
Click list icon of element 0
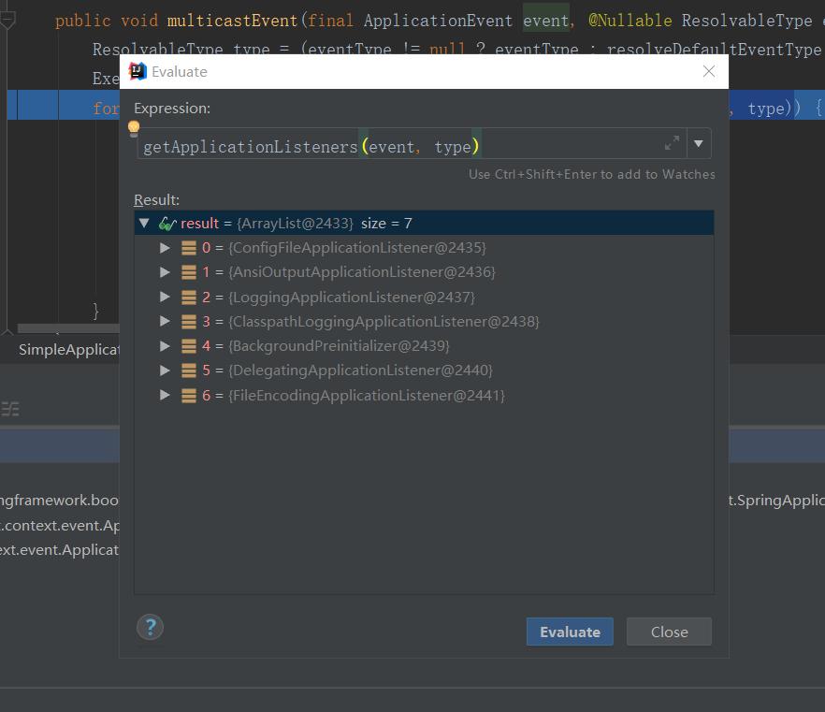tap(189, 248)
